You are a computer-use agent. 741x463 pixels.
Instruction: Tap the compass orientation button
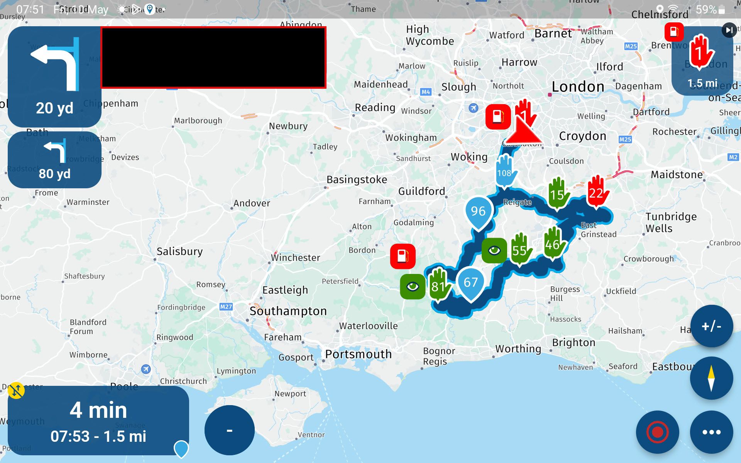coord(711,378)
